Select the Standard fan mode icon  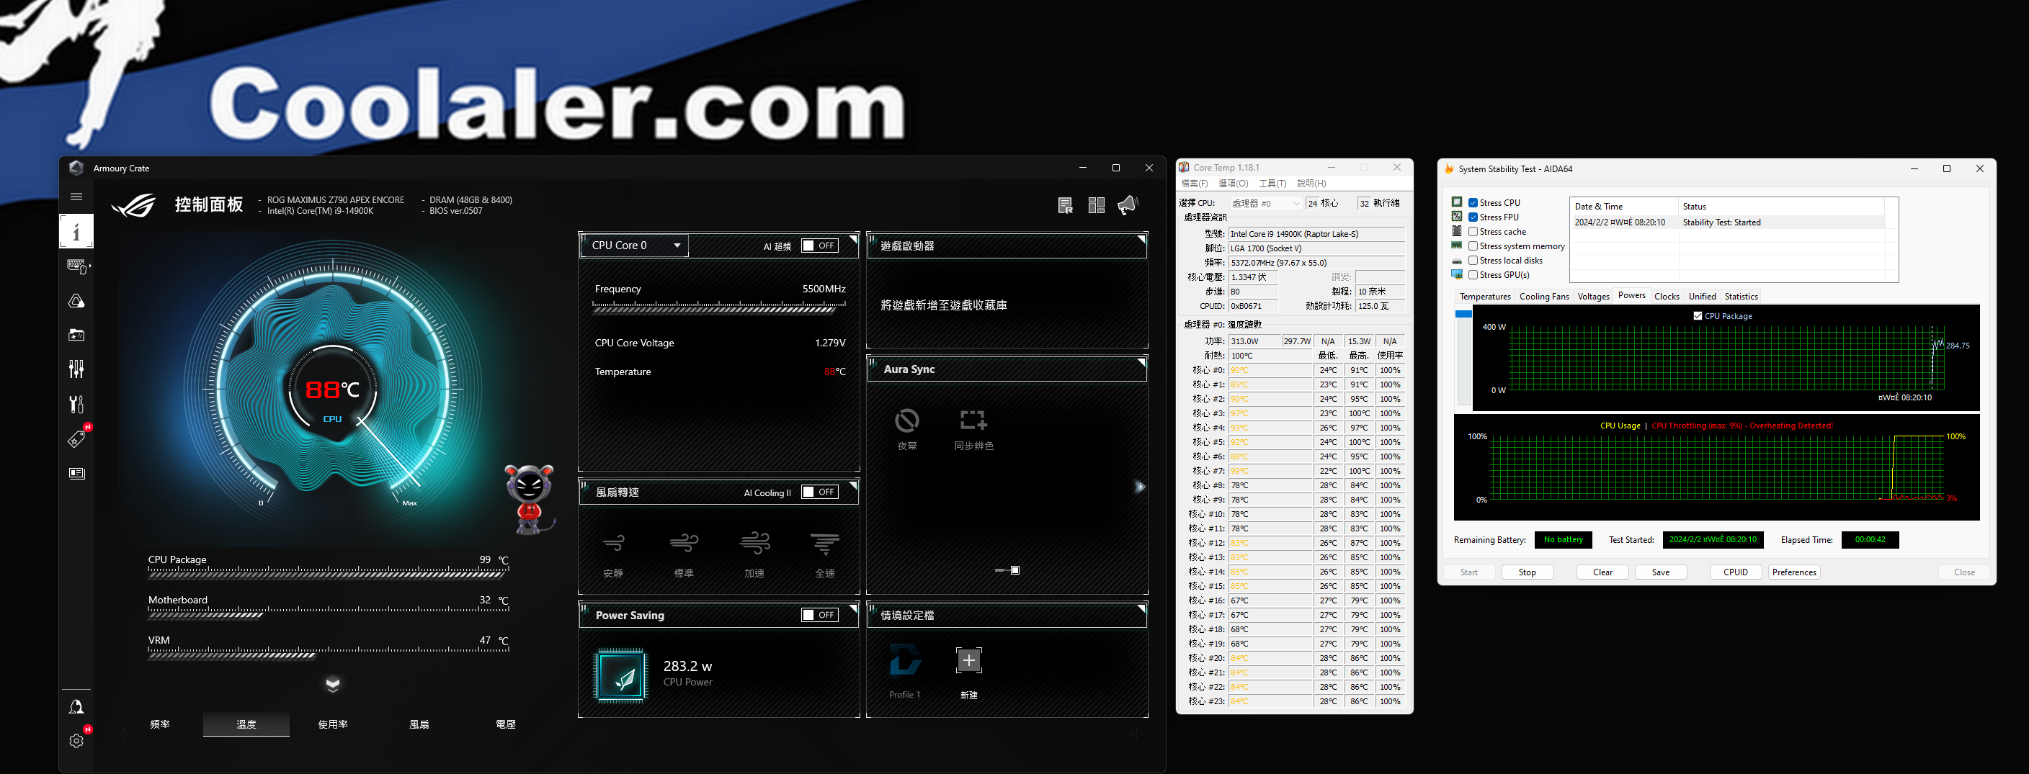684,544
